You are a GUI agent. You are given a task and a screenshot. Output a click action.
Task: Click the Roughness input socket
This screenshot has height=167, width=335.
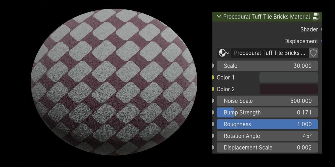click(213, 124)
